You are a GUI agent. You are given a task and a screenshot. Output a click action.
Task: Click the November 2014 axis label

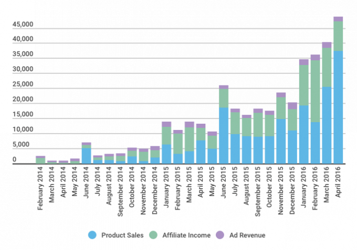(x=143, y=191)
